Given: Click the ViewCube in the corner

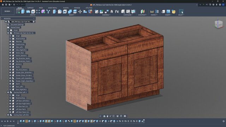Looking at the screenshot, I should [x=219, y=24].
